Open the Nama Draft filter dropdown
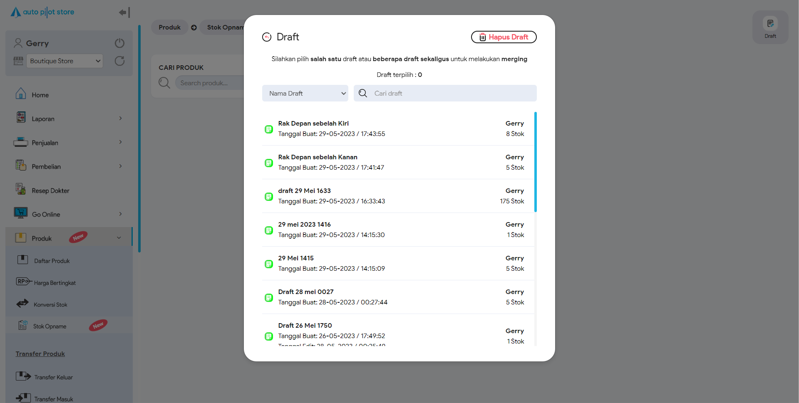 coord(305,93)
